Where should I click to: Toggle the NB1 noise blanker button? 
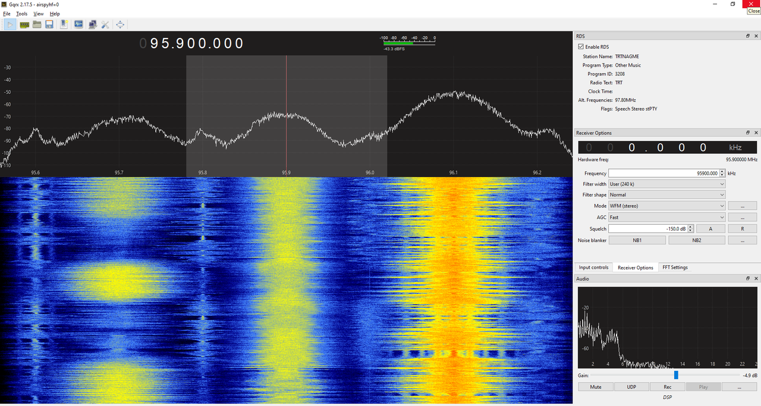point(637,240)
